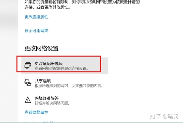Click the 显示可用网络 link

point(36,31)
